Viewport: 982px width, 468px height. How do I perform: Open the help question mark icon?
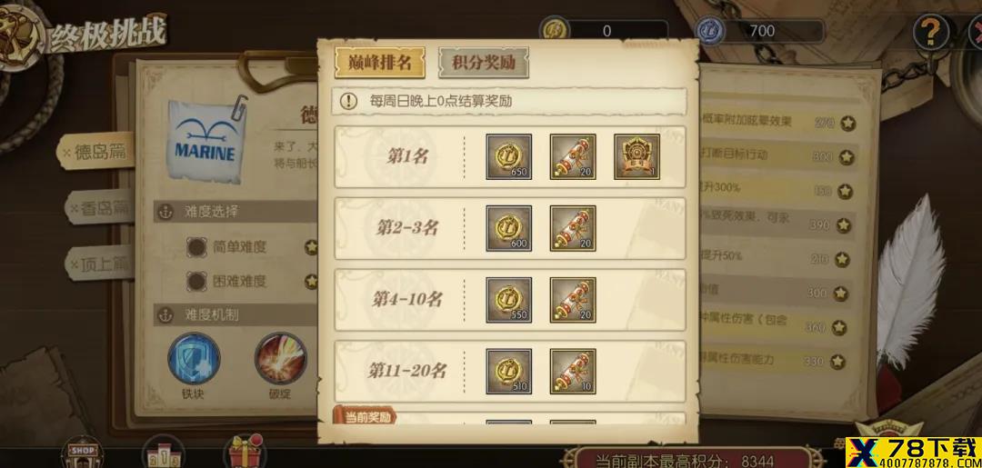pos(931,31)
